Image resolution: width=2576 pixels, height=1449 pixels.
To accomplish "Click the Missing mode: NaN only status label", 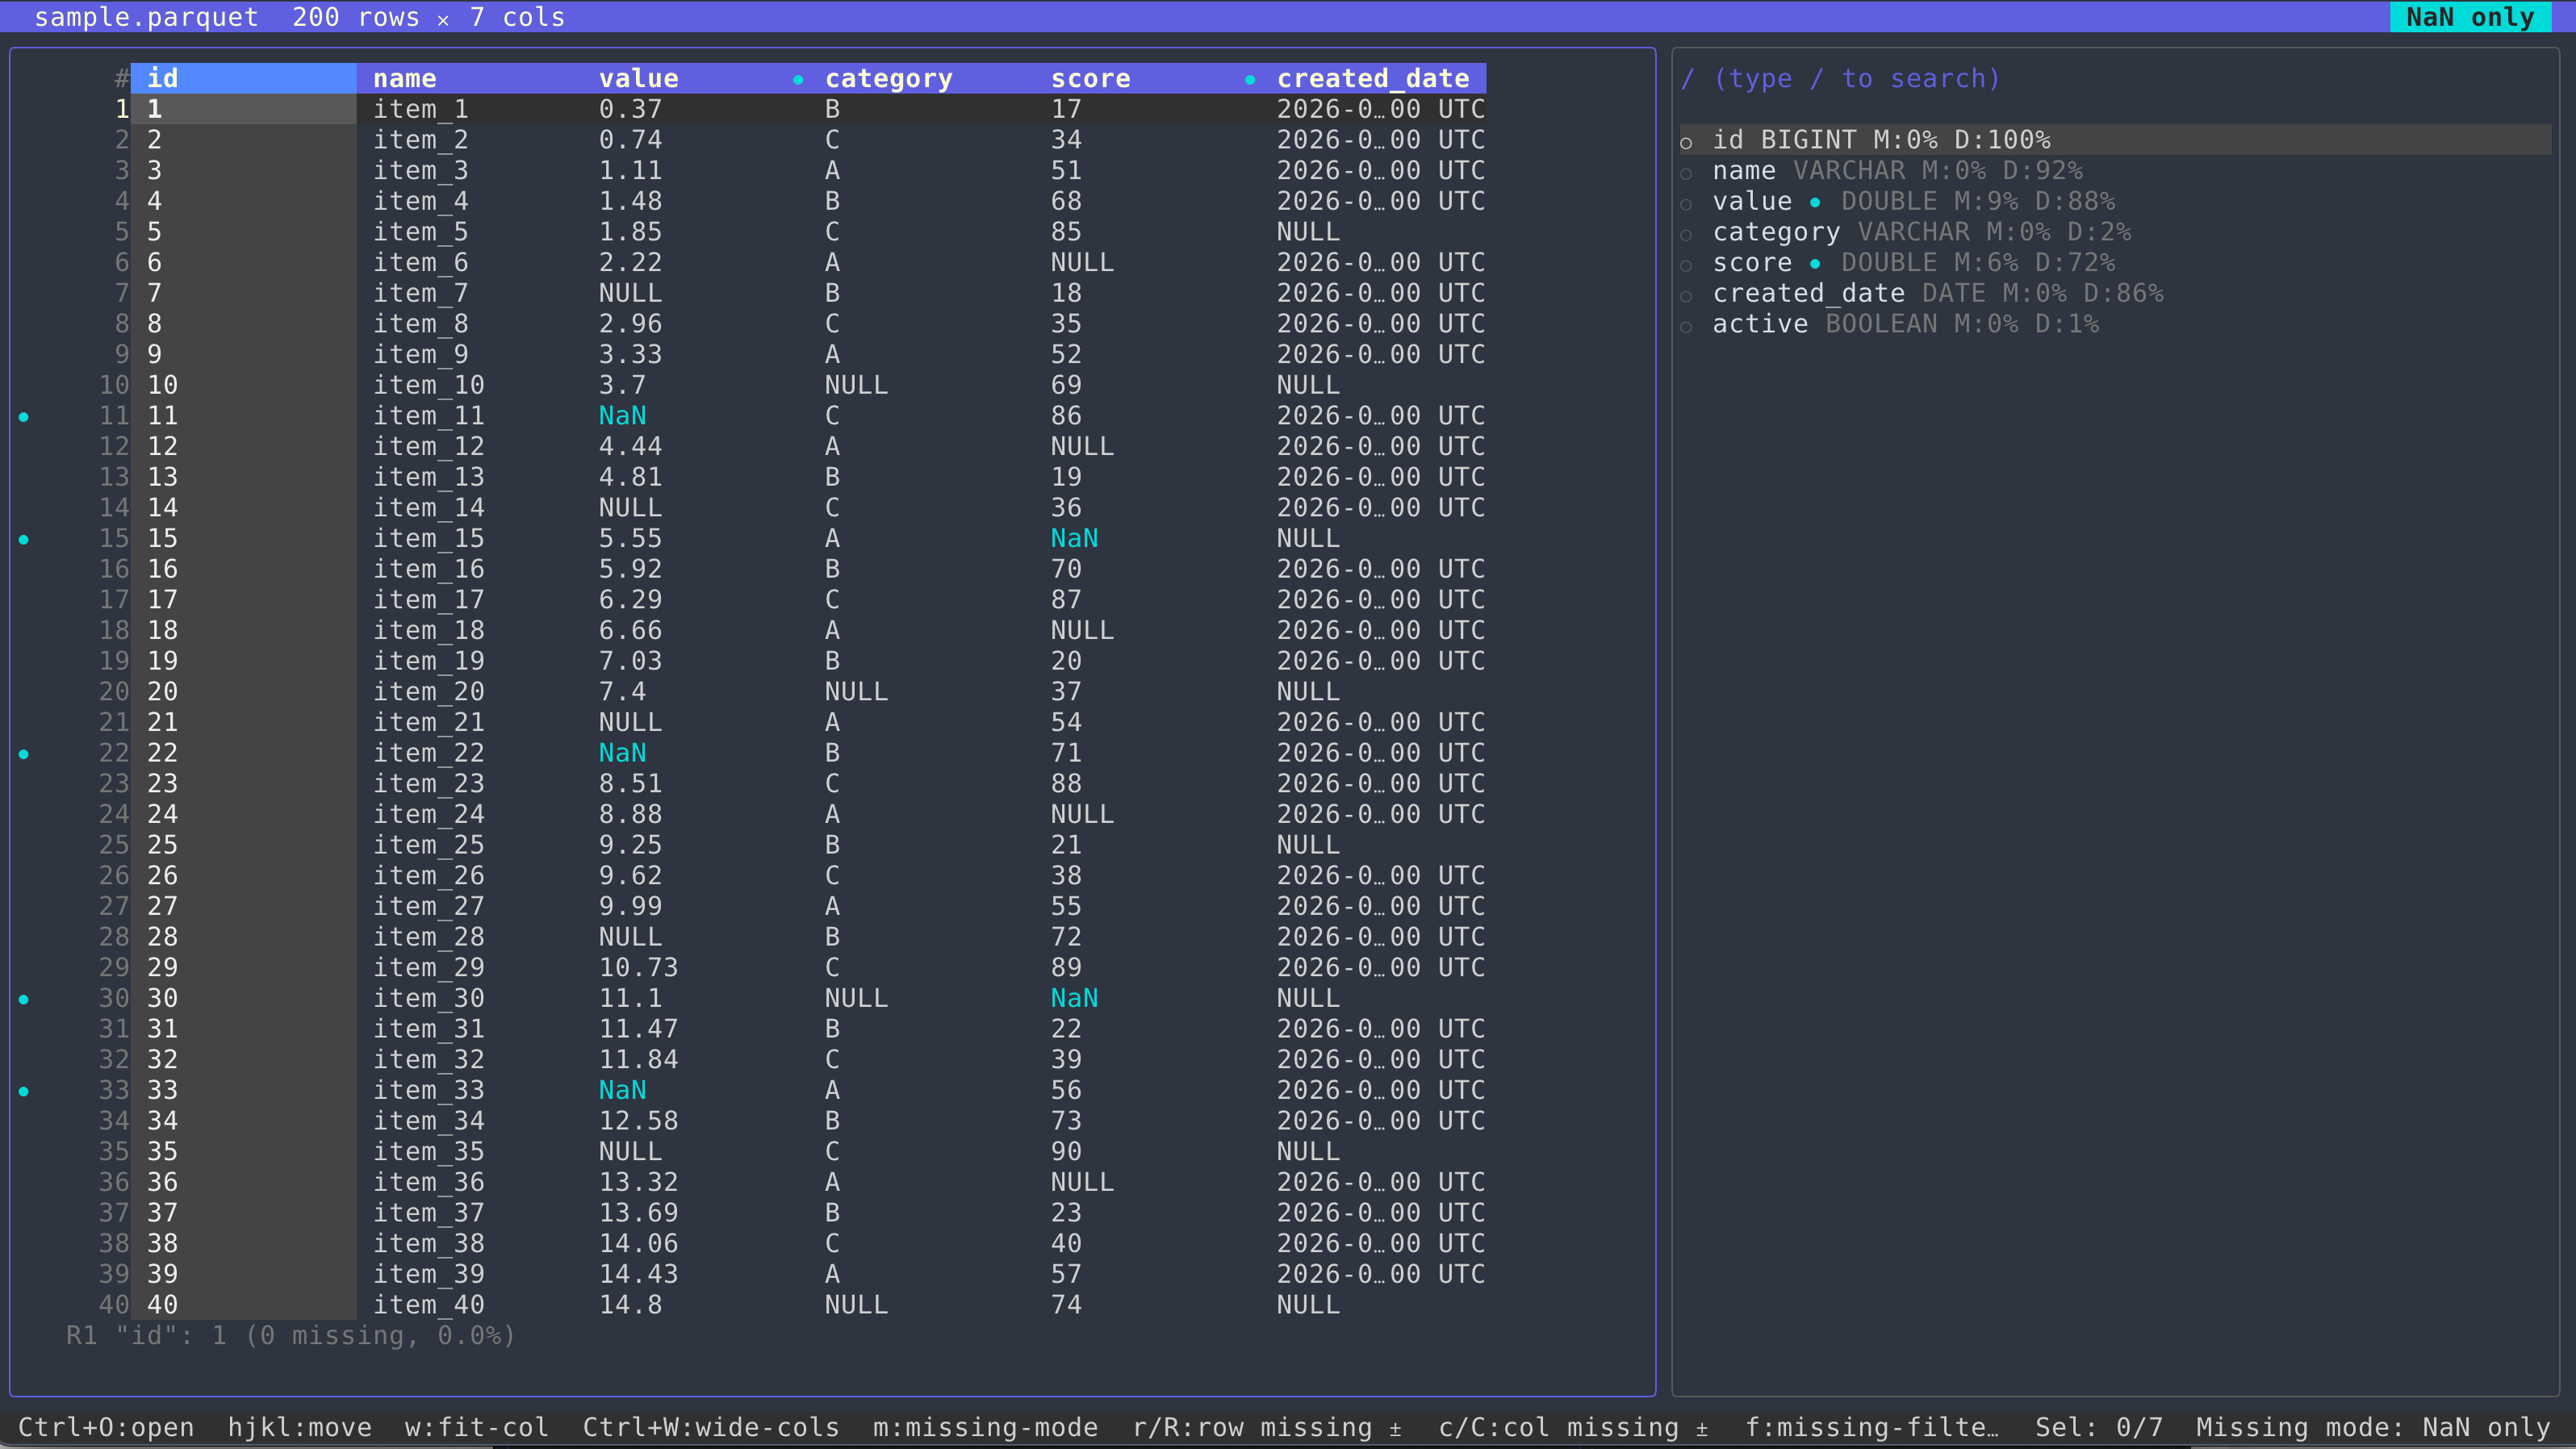I will point(2373,1427).
